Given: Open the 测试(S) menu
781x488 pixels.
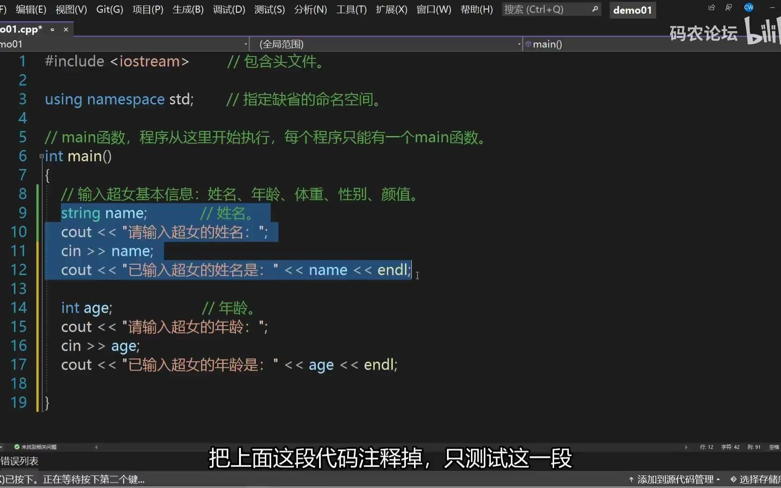Looking at the screenshot, I should click(x=269, y=9).
